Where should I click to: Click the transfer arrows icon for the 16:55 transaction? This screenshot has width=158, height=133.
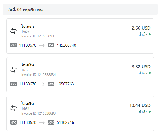tap(13, 70)
